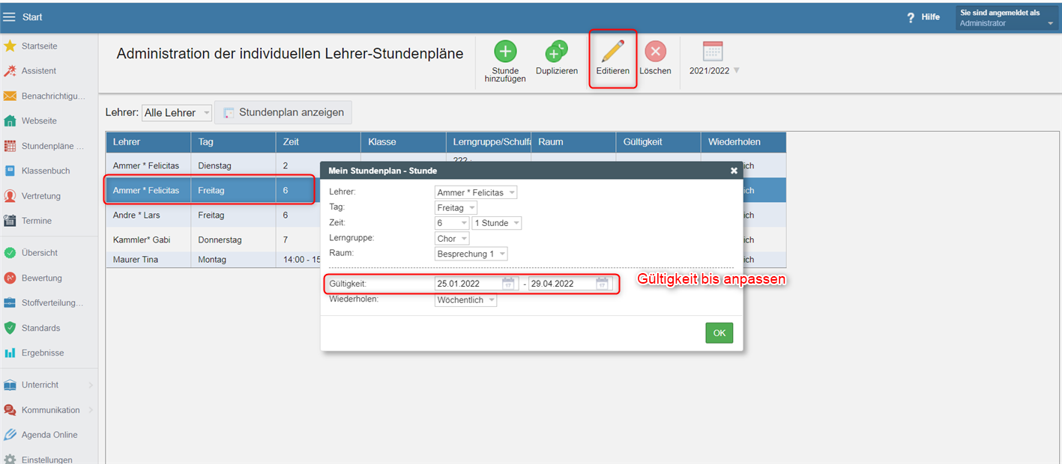Open the Ergebnisse bar chart icon
The height and width of the screenshot is (464, 1062).
tap(10, 352)
